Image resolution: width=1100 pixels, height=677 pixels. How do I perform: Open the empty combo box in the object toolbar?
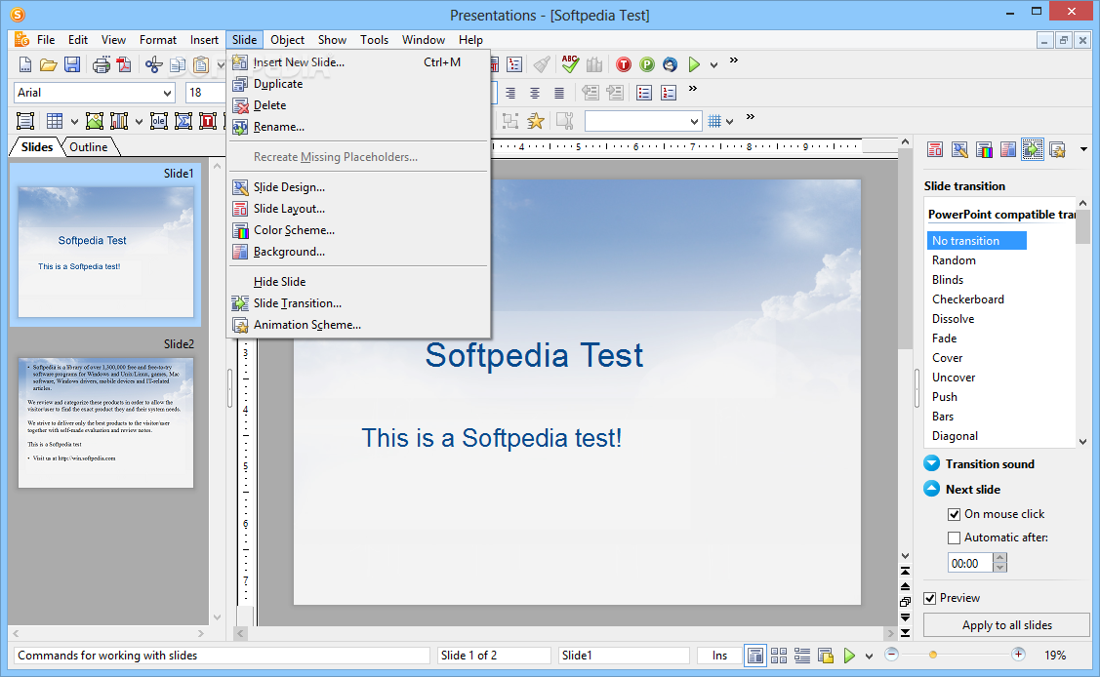[x=642, y=121]
